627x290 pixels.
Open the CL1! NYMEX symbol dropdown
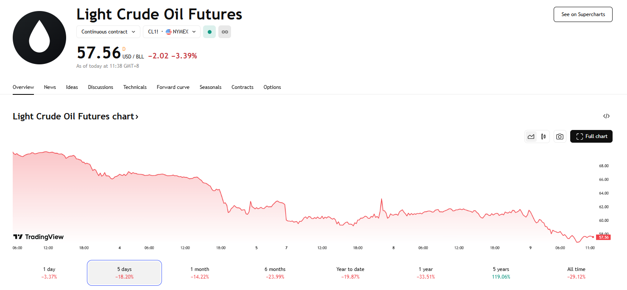tap(171, 32)
